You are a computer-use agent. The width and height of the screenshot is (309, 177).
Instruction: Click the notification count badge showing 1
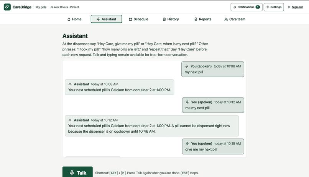point(258,7)
